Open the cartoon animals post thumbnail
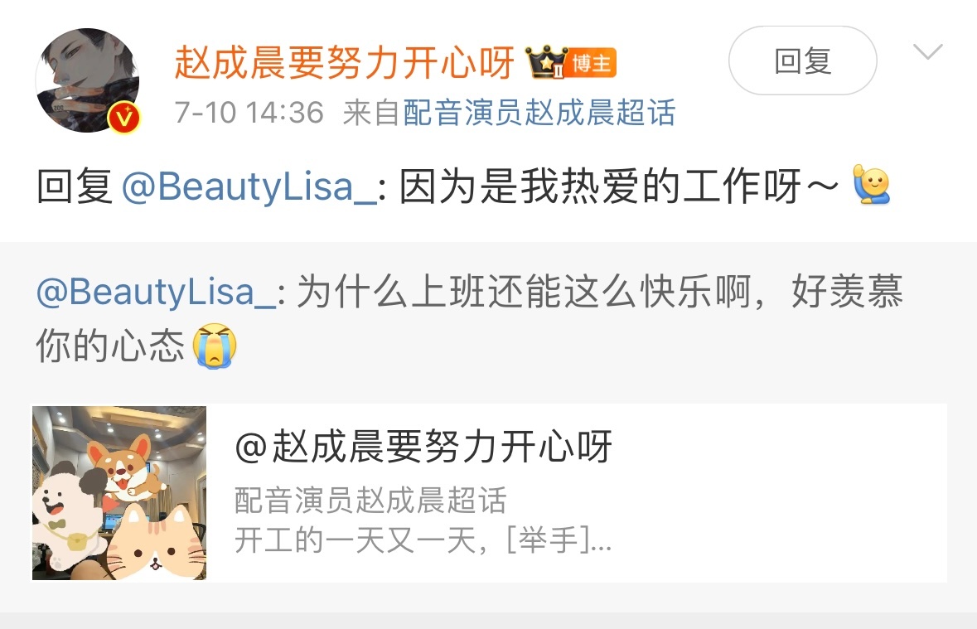Viewport: 977px width, 629px height. point(119,493)
